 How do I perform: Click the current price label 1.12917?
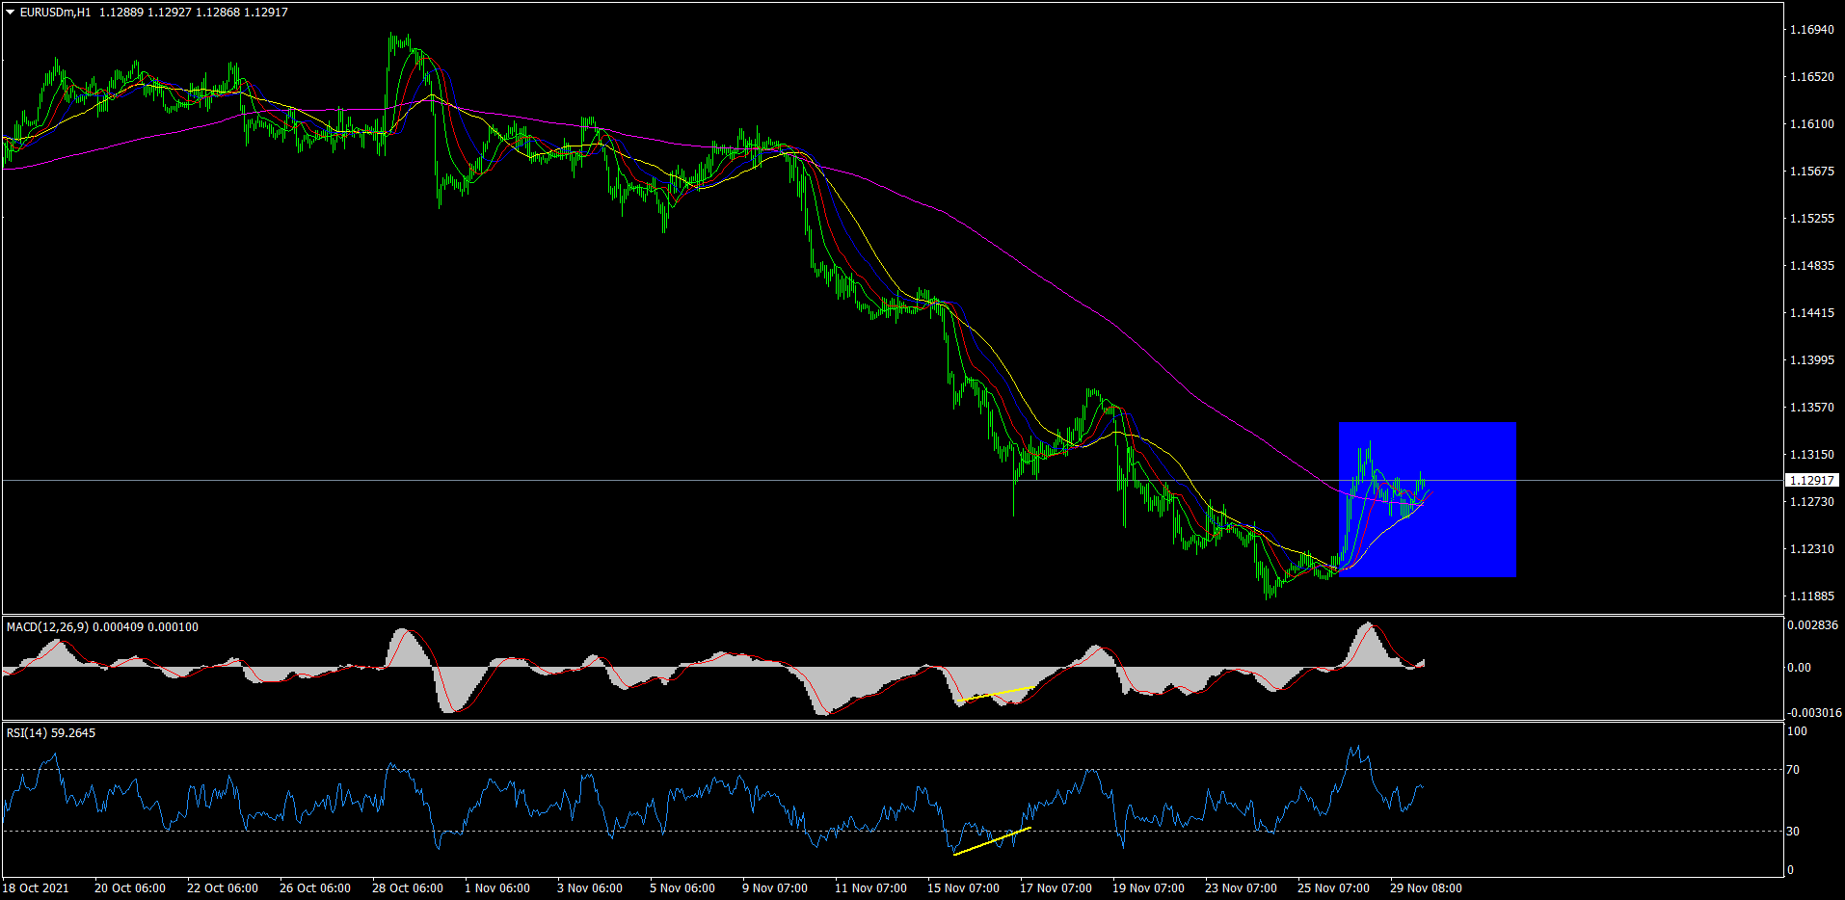tap(1812, 480)
